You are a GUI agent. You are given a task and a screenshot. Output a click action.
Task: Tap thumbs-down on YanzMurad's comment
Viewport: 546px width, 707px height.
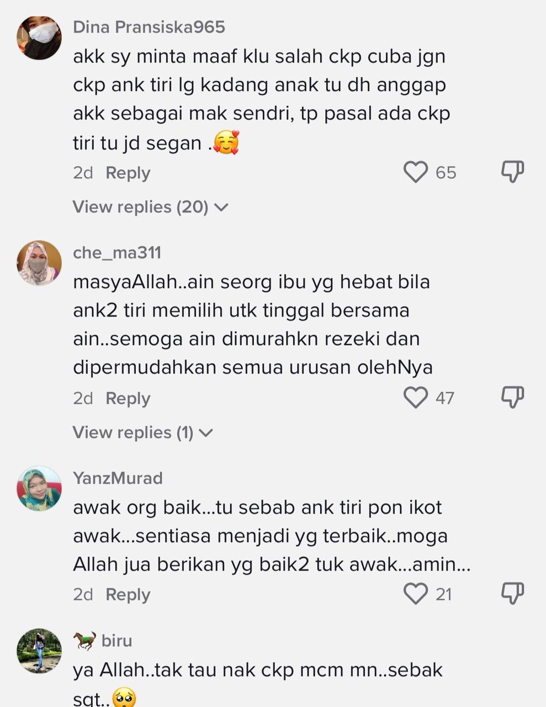512,593
